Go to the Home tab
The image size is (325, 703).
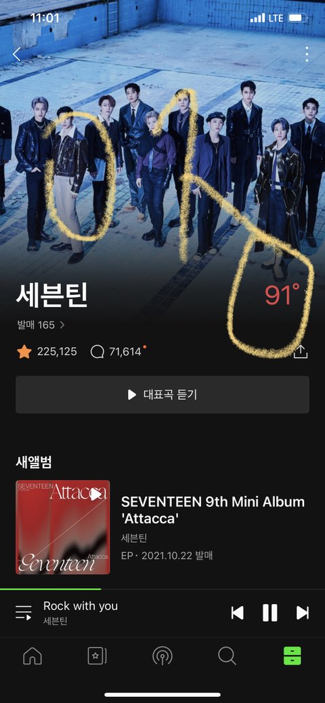click(x=32, y=656)
